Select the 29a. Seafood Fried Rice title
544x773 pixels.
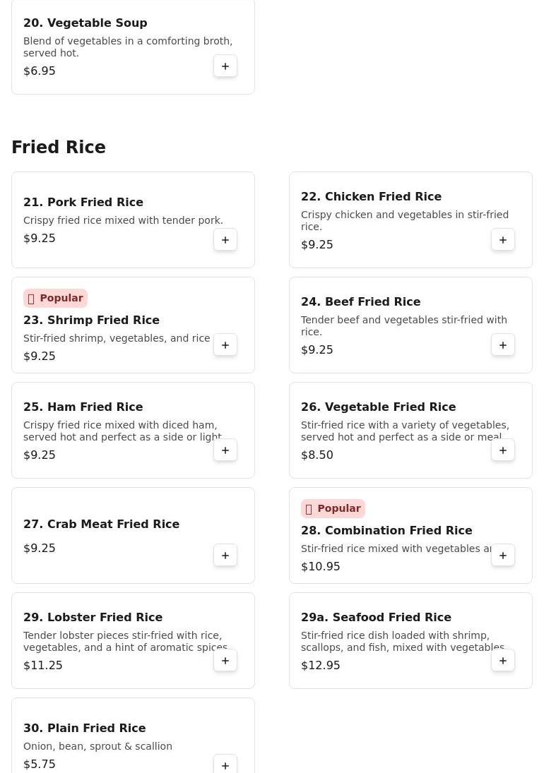(x=376, y=617)
